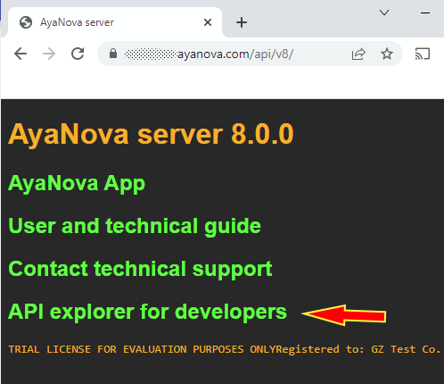This screenshot has height=384, width=444.
Task: Bookmark this page with the star
Action: click(387, 54)
